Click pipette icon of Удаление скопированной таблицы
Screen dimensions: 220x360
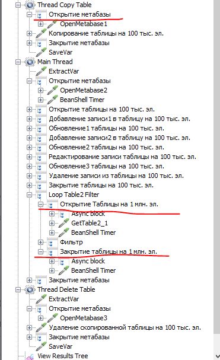click(41, 327)
